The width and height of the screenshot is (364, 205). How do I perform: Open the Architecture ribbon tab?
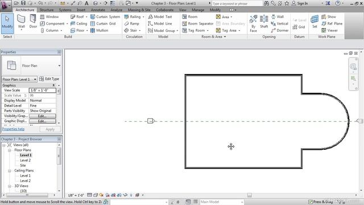[x=25, y=10]
